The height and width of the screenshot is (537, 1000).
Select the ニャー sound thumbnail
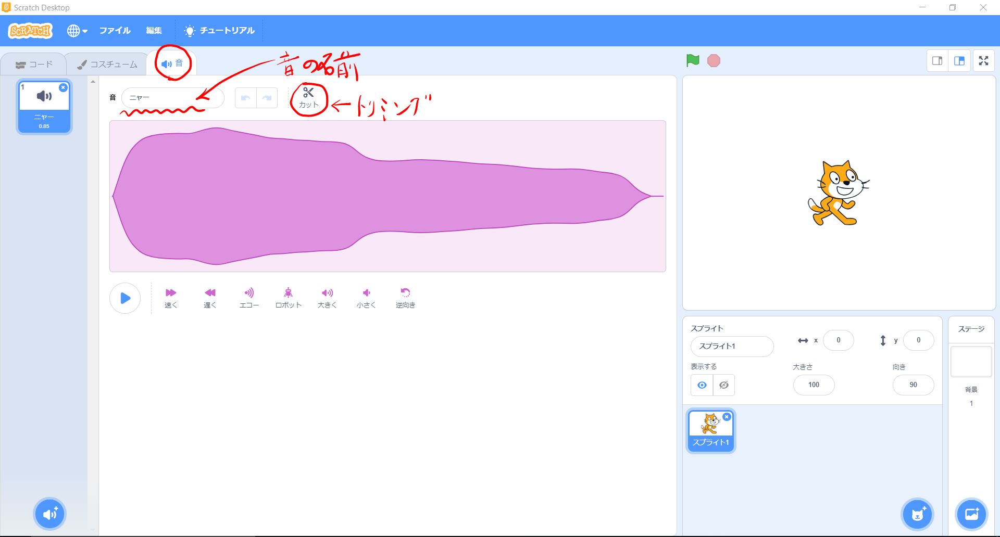point(44,107)
